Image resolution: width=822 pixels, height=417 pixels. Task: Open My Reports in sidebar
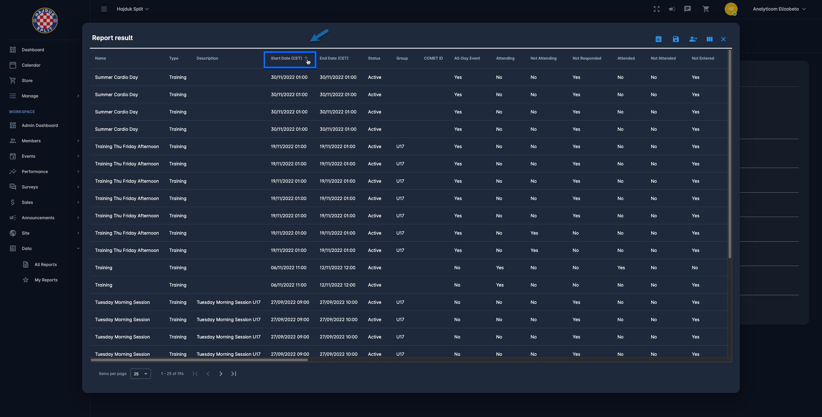(46, 280)
